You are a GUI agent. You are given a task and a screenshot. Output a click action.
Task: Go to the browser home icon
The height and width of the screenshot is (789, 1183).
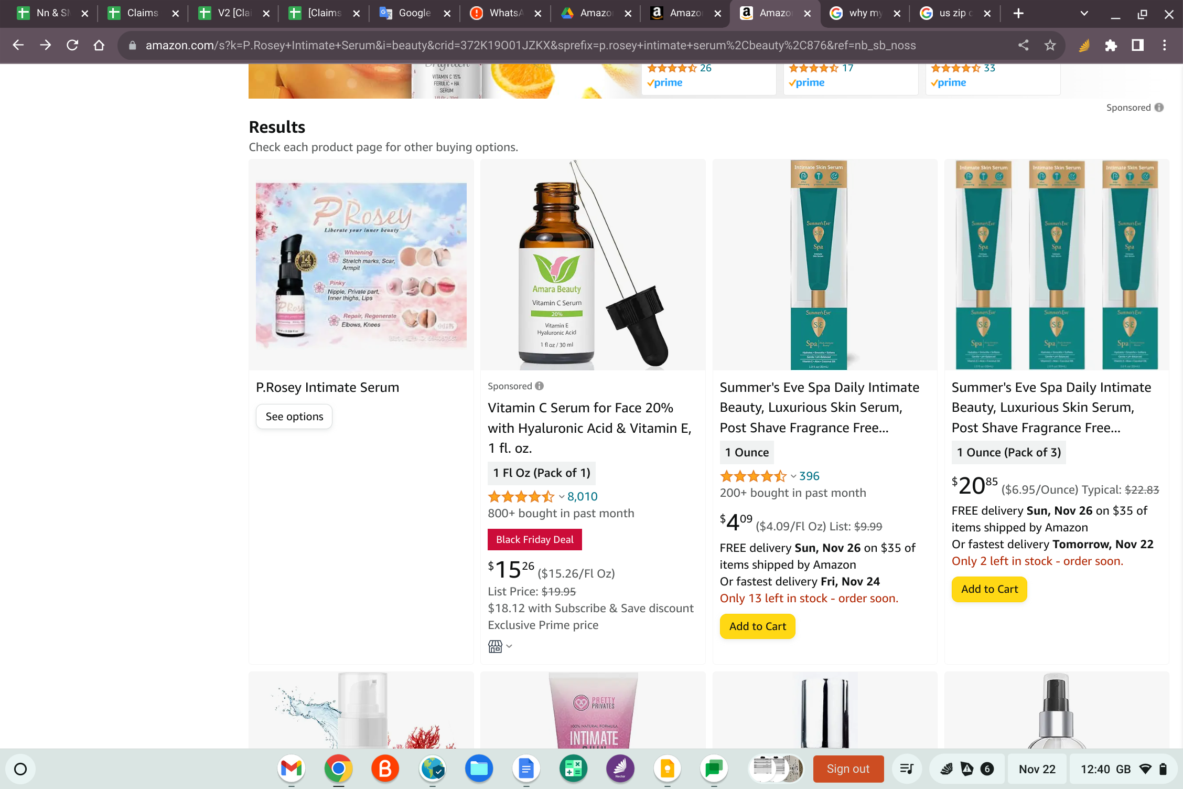click(99, 45)
